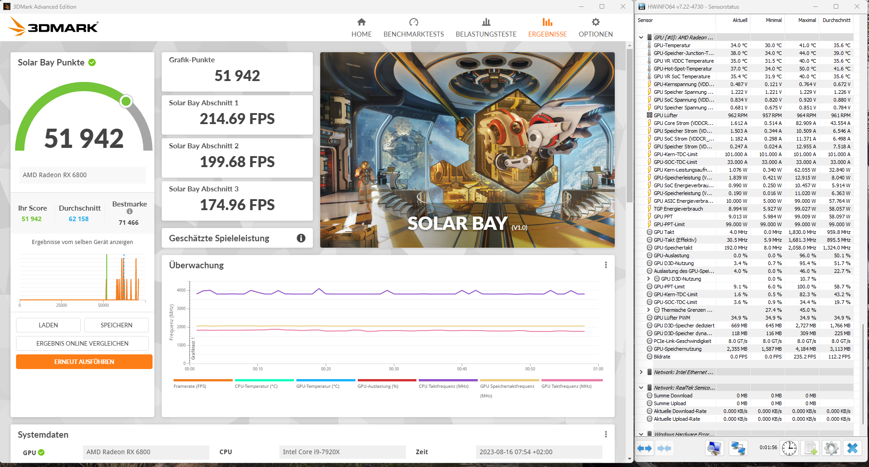Screen dimensions: 869x467
Task: Click the 3DMark icon in the title bar
Action: tap(7, 6)
